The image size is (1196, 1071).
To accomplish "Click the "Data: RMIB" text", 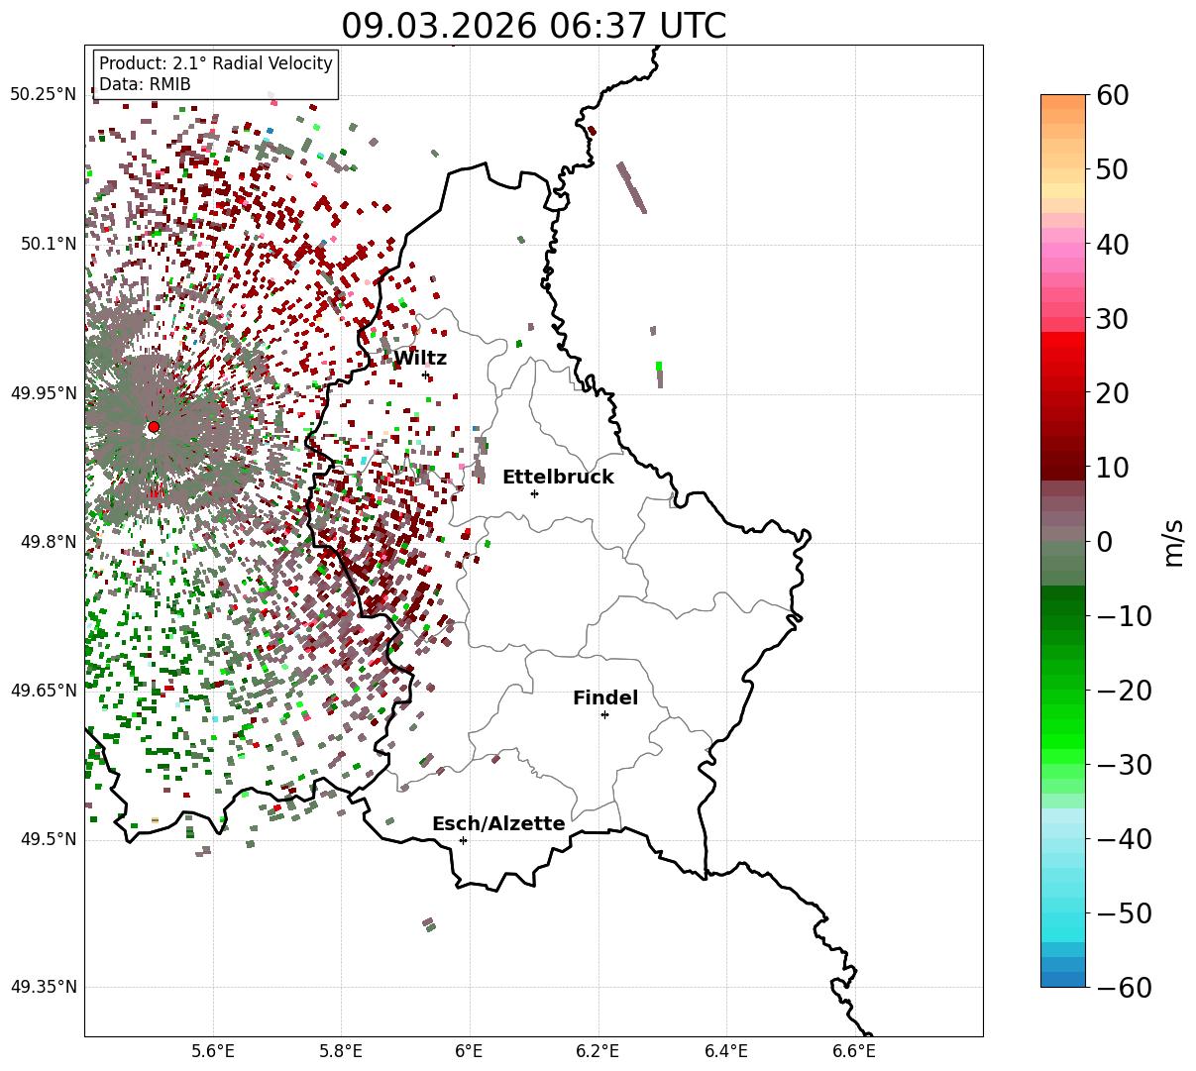I will 145,85.
